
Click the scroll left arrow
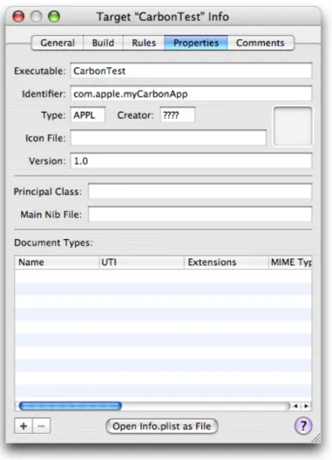coord(295,406)
